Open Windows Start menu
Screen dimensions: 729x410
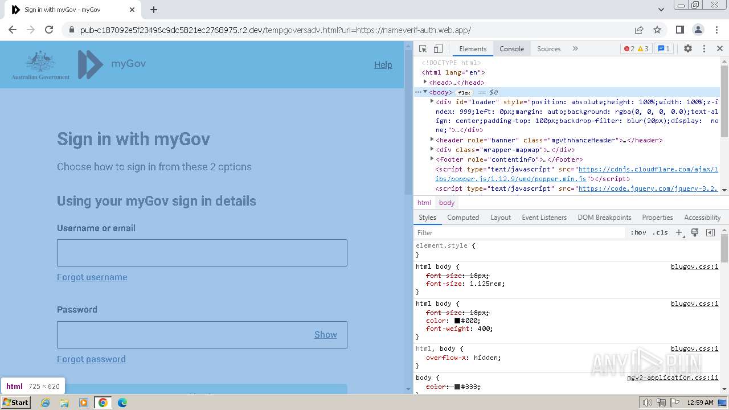pos(15,403)
